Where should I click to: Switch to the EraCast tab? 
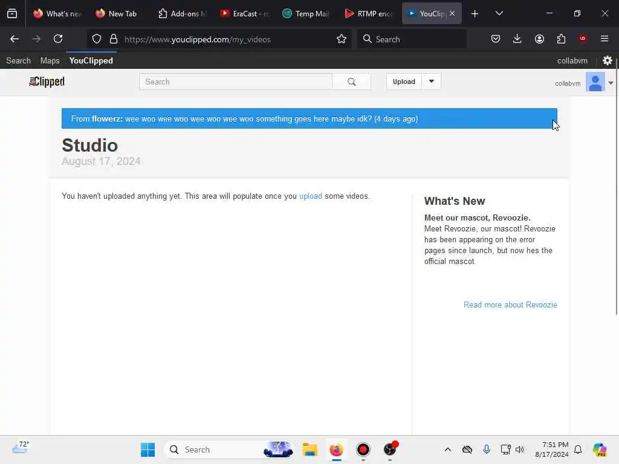tap(244, 14)
